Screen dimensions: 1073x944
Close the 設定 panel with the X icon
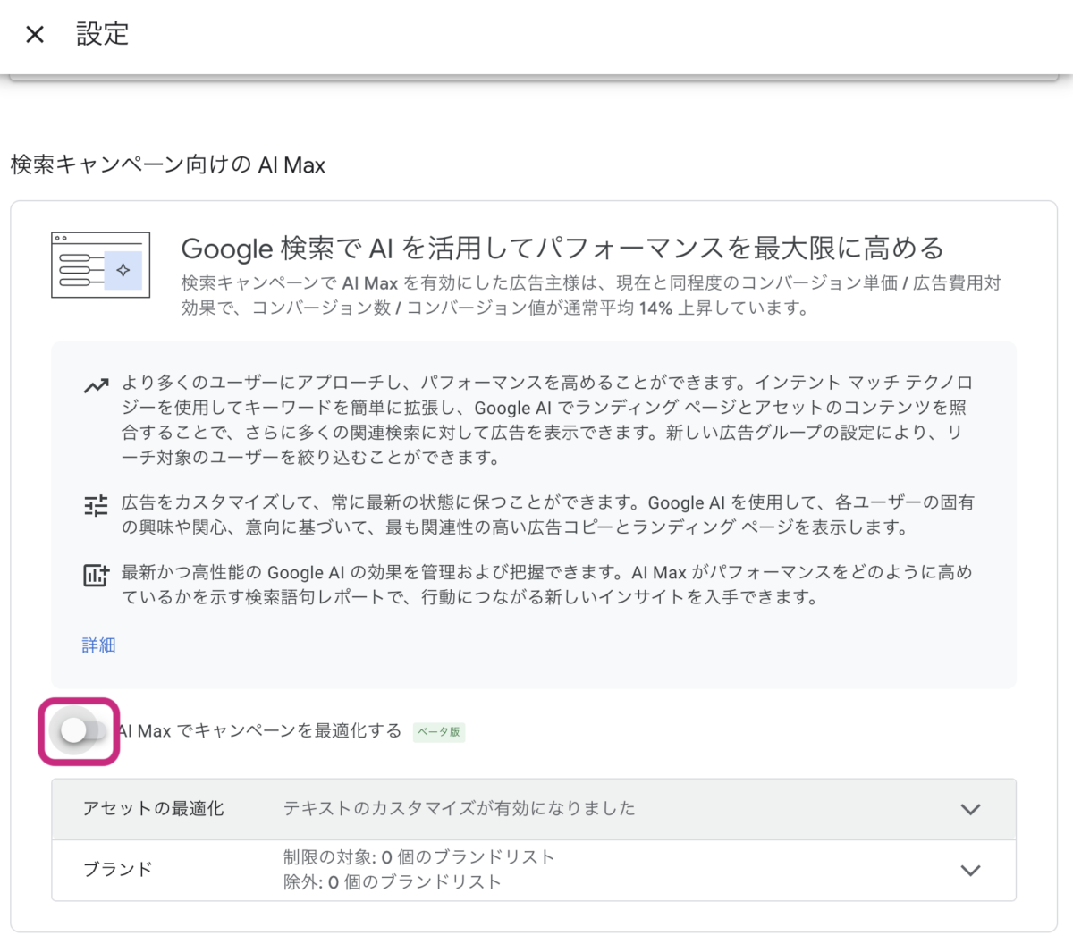pyautogui.click(x=35, y=35)
